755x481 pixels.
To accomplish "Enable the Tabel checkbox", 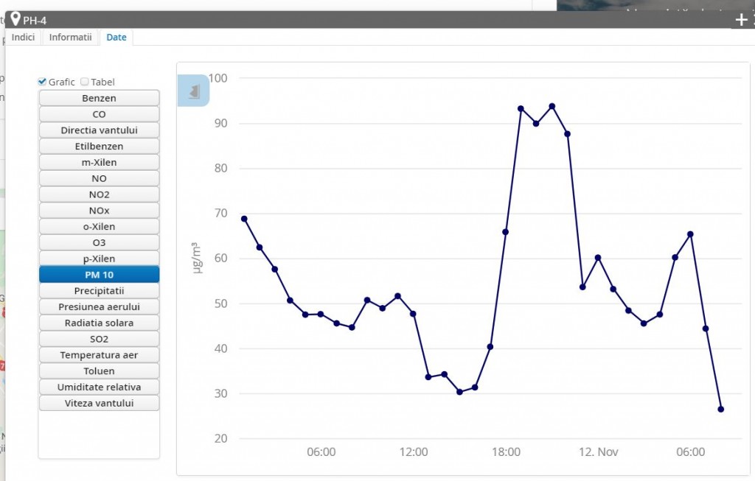I will (x=85, y=82).
